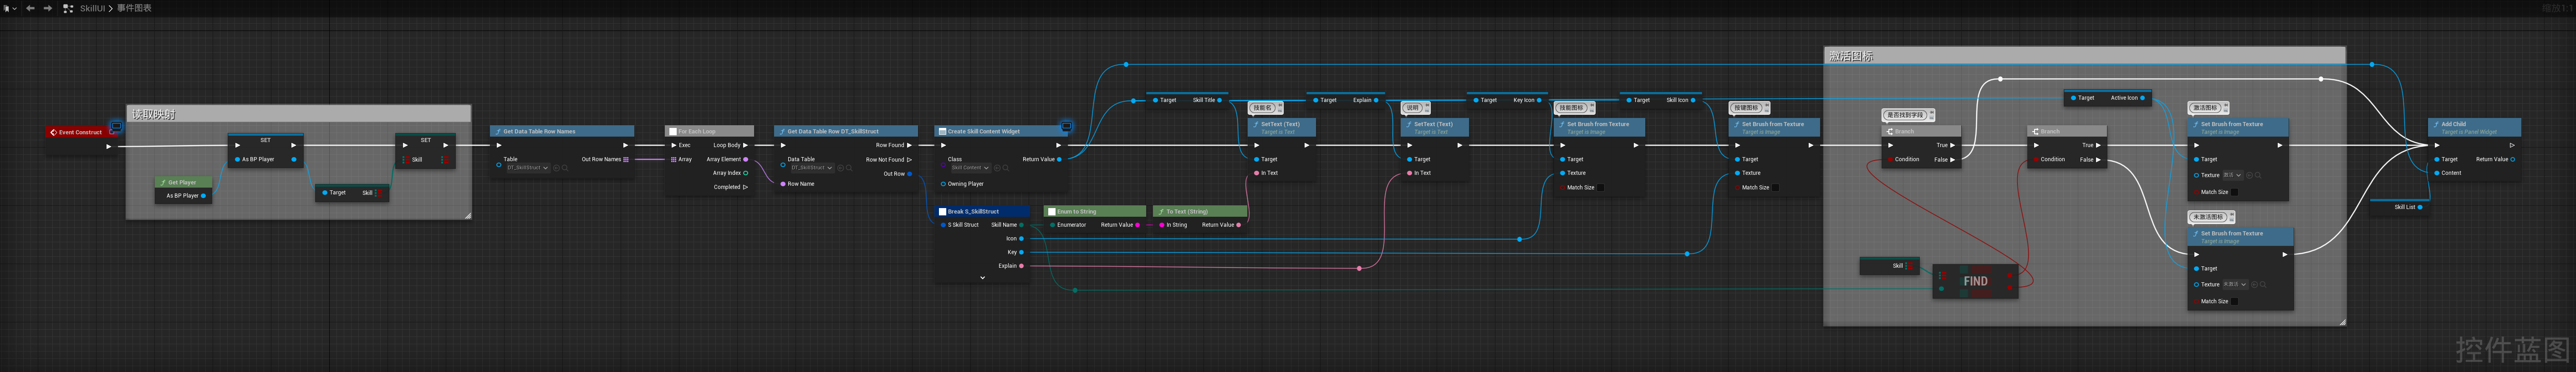This screenshot has width=2576, height=372.
Task: Click browse magnifier beside 激活 Texture dropdown
Action: pos(2259,175)
